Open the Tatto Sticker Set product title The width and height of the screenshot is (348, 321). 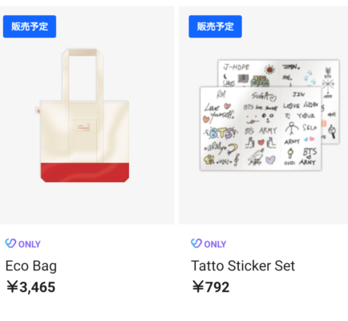click(243, 266)
